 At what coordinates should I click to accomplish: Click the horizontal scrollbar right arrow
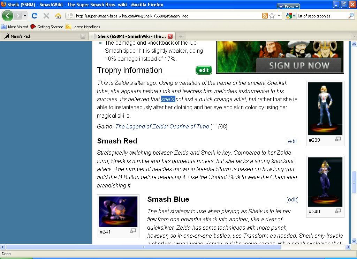tap(348, 247)
